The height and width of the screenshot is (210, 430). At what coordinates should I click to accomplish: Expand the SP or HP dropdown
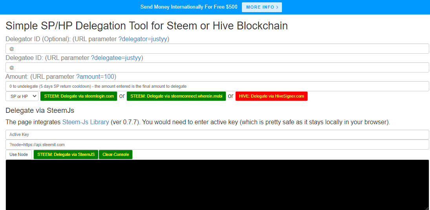tap(22, 96)
